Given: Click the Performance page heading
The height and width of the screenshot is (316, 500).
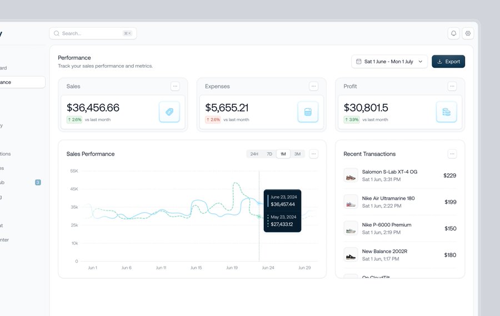Looking at the screenshot, I should pyautogui.click(x=74, y=58).
